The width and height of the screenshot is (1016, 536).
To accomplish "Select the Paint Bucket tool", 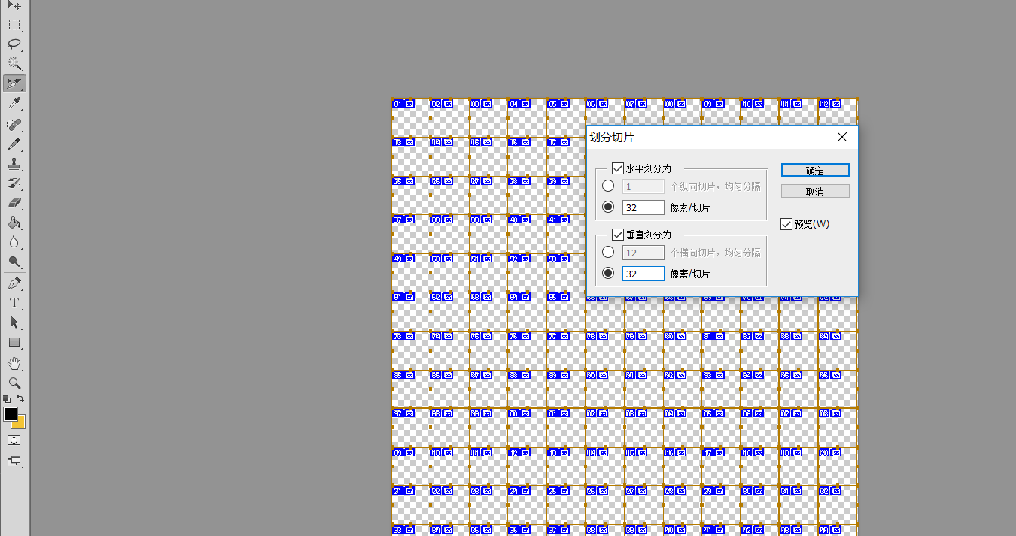I will [x=14, y=223].
